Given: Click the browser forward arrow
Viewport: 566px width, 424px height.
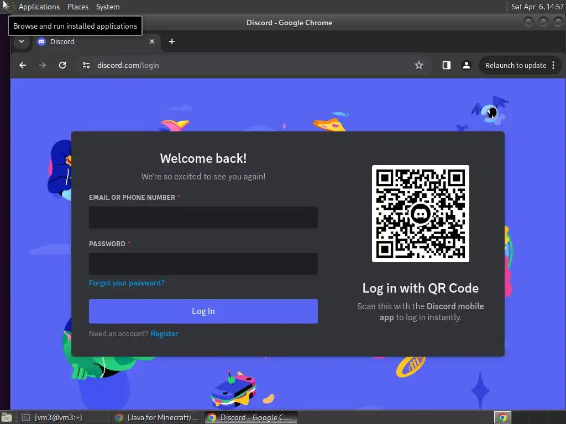Looking at the screenshot, I should 42,65.
